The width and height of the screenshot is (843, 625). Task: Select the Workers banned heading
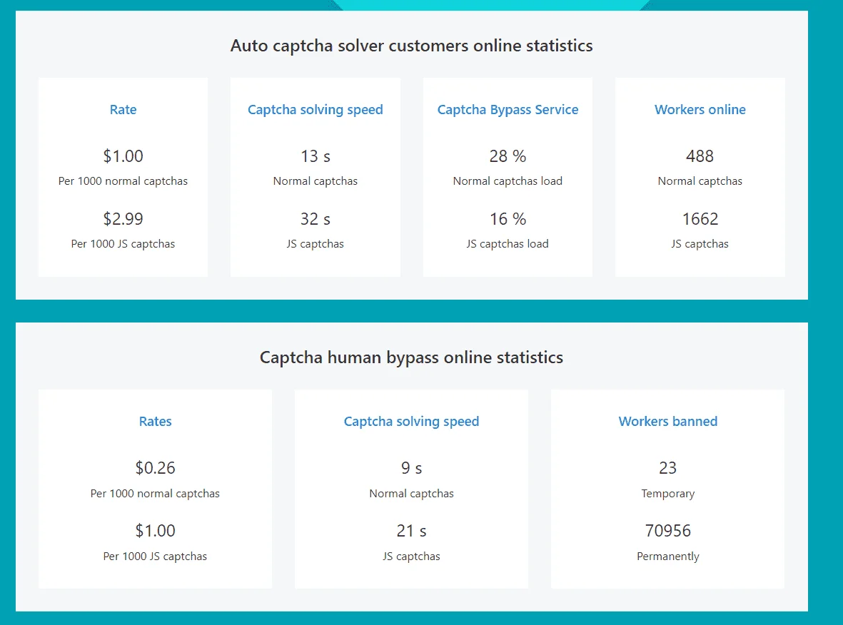click(667, 422)
